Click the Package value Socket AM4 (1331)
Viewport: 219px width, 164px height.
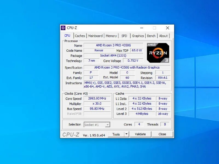tap(113, 55)
